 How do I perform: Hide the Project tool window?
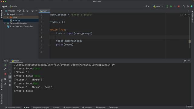point(36,11)
